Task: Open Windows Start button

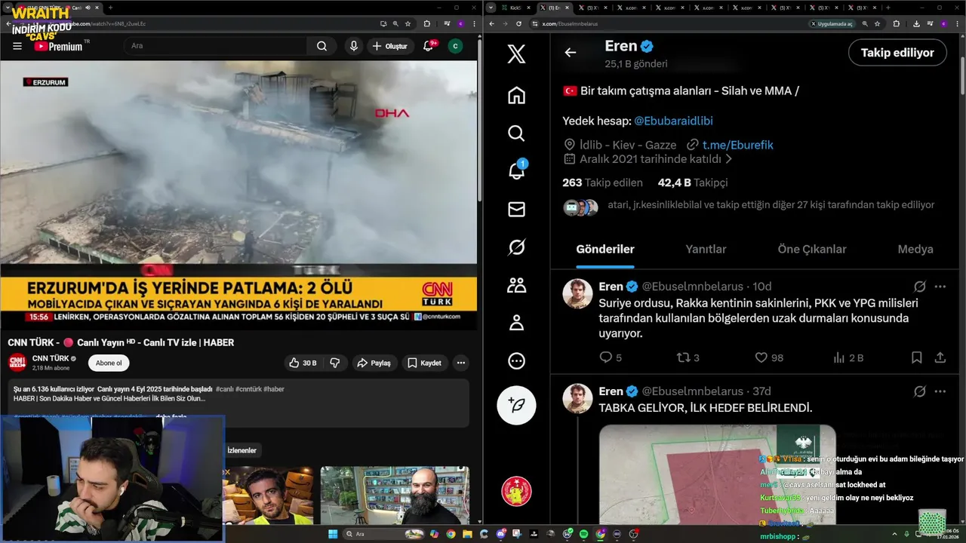Action: coord(332,534)
